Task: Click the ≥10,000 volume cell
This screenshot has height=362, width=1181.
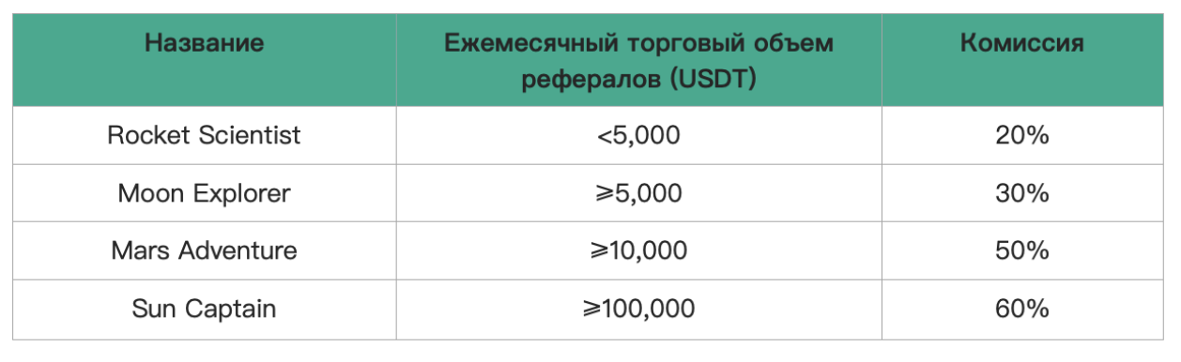Action: [x=638, y=250]
